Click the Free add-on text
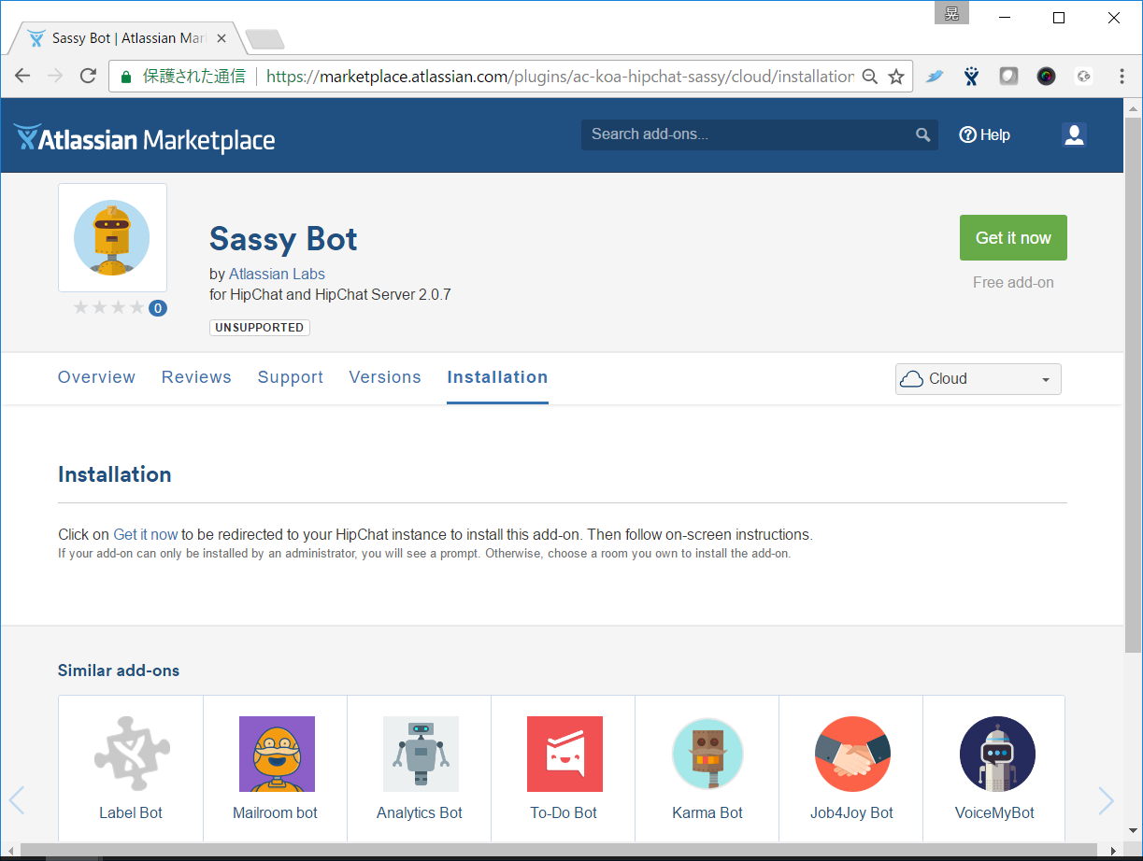The image size is (1143, 861). (1013, 283)
